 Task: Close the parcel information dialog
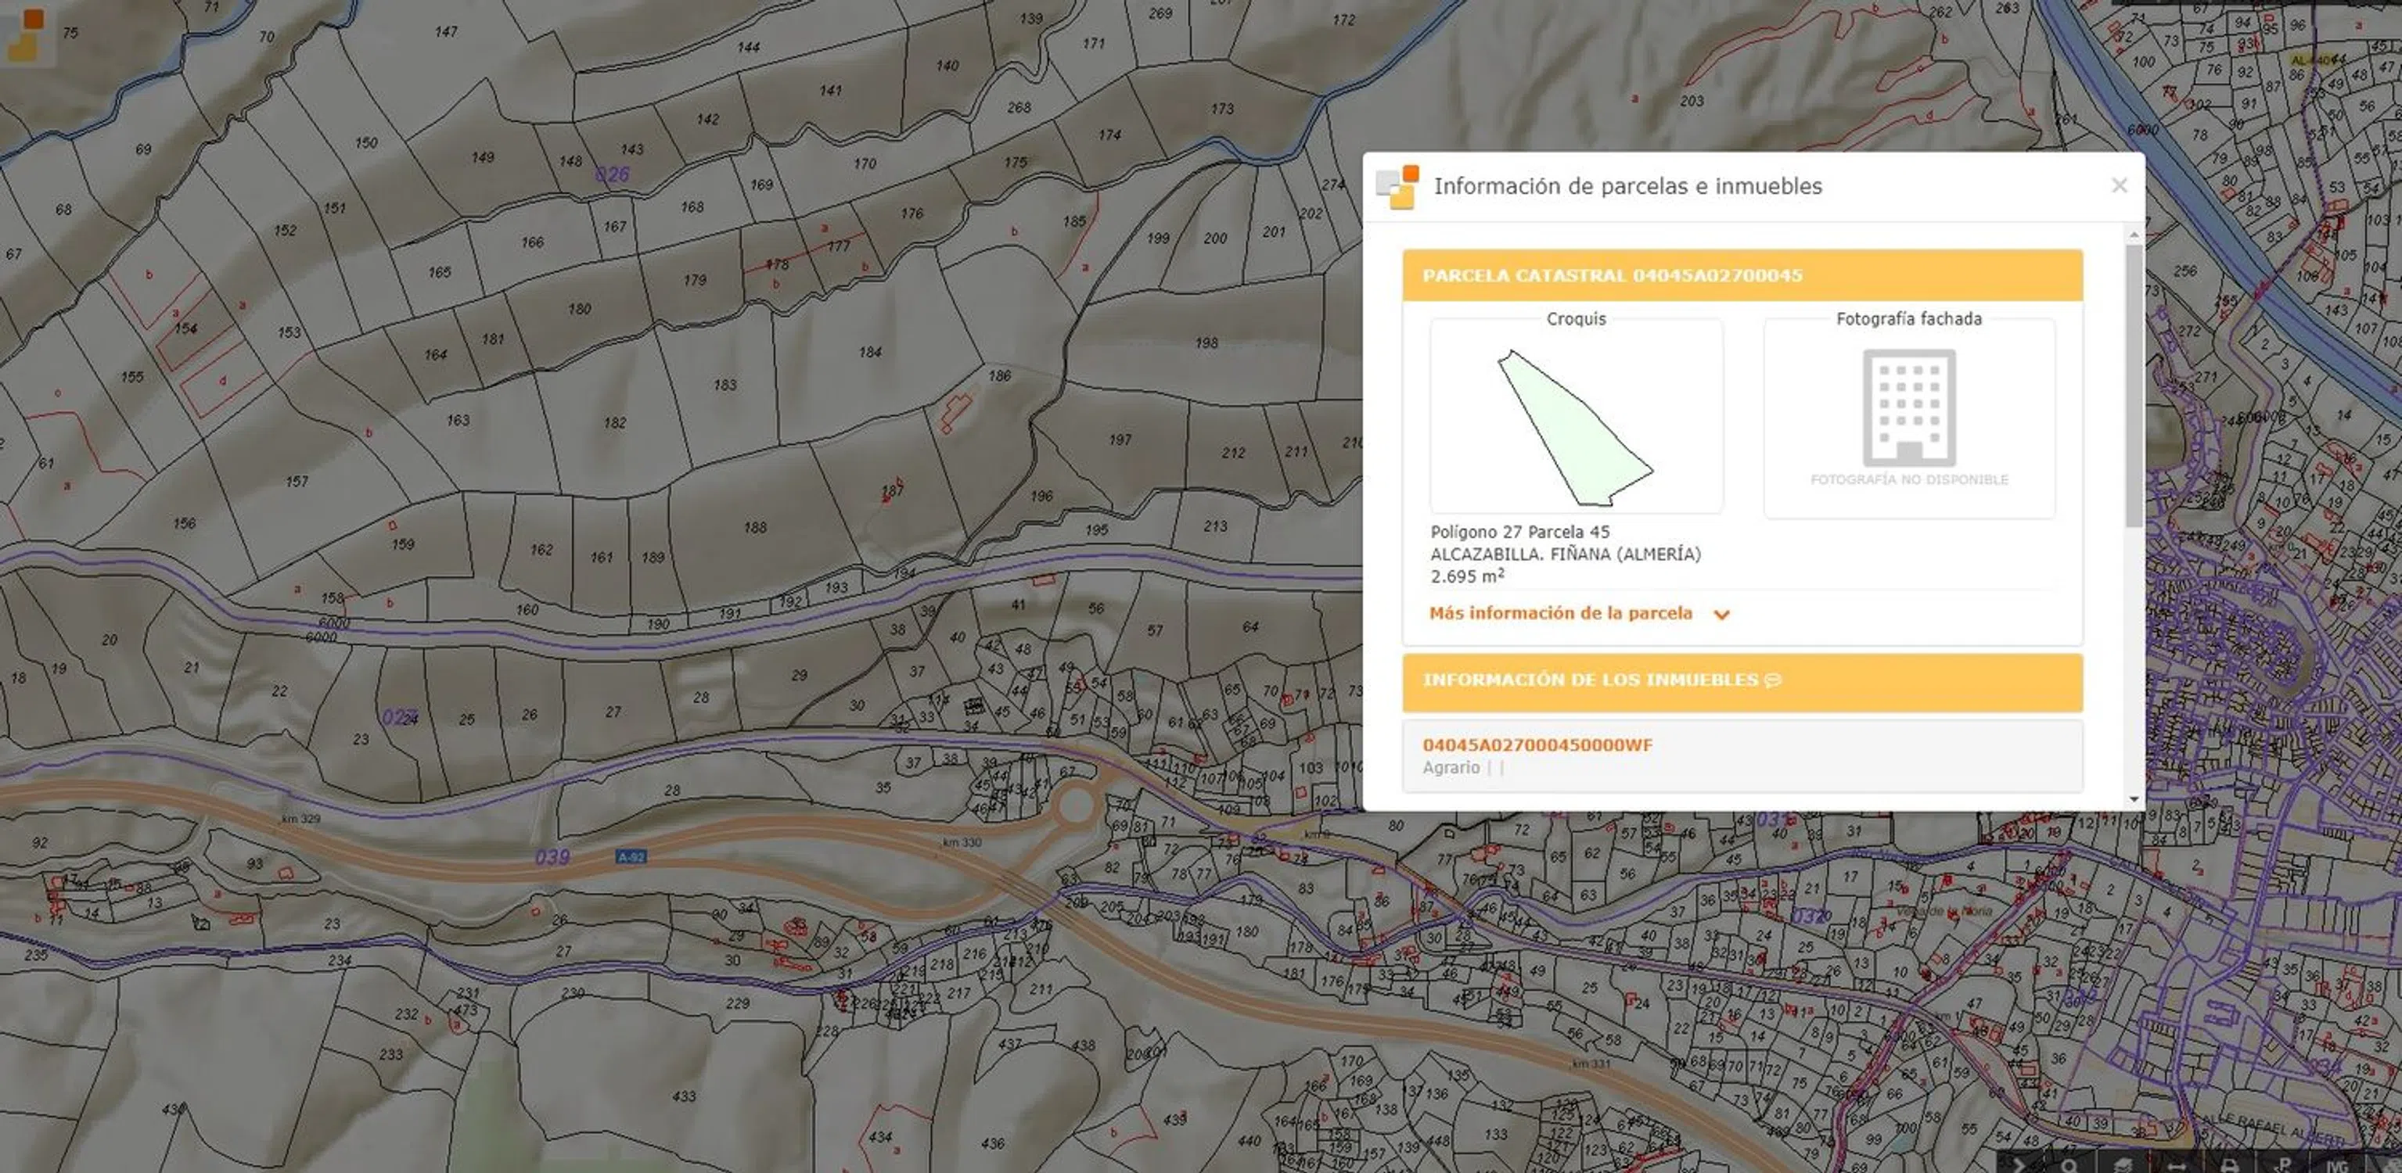point(2119,185)
